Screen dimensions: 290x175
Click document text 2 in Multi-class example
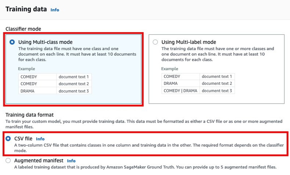pos(74,84)
